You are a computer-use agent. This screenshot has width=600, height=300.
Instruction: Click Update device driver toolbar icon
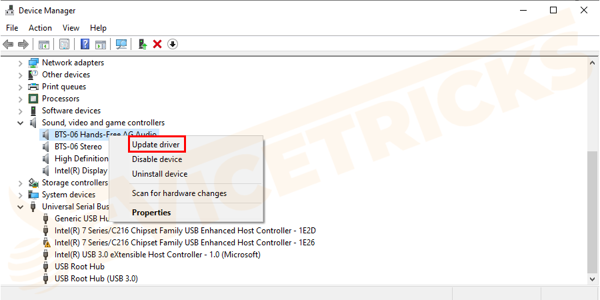pyautogui.click(x=143, y=45)
